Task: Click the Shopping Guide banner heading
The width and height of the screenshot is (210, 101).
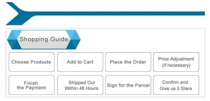Action: pyautogui.click(x=44, y=40)
